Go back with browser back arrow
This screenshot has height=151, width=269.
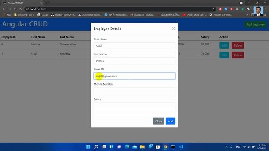tap(4, 9)
